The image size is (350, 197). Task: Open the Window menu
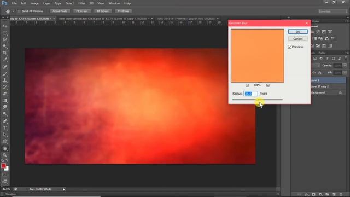coord(114,3)
